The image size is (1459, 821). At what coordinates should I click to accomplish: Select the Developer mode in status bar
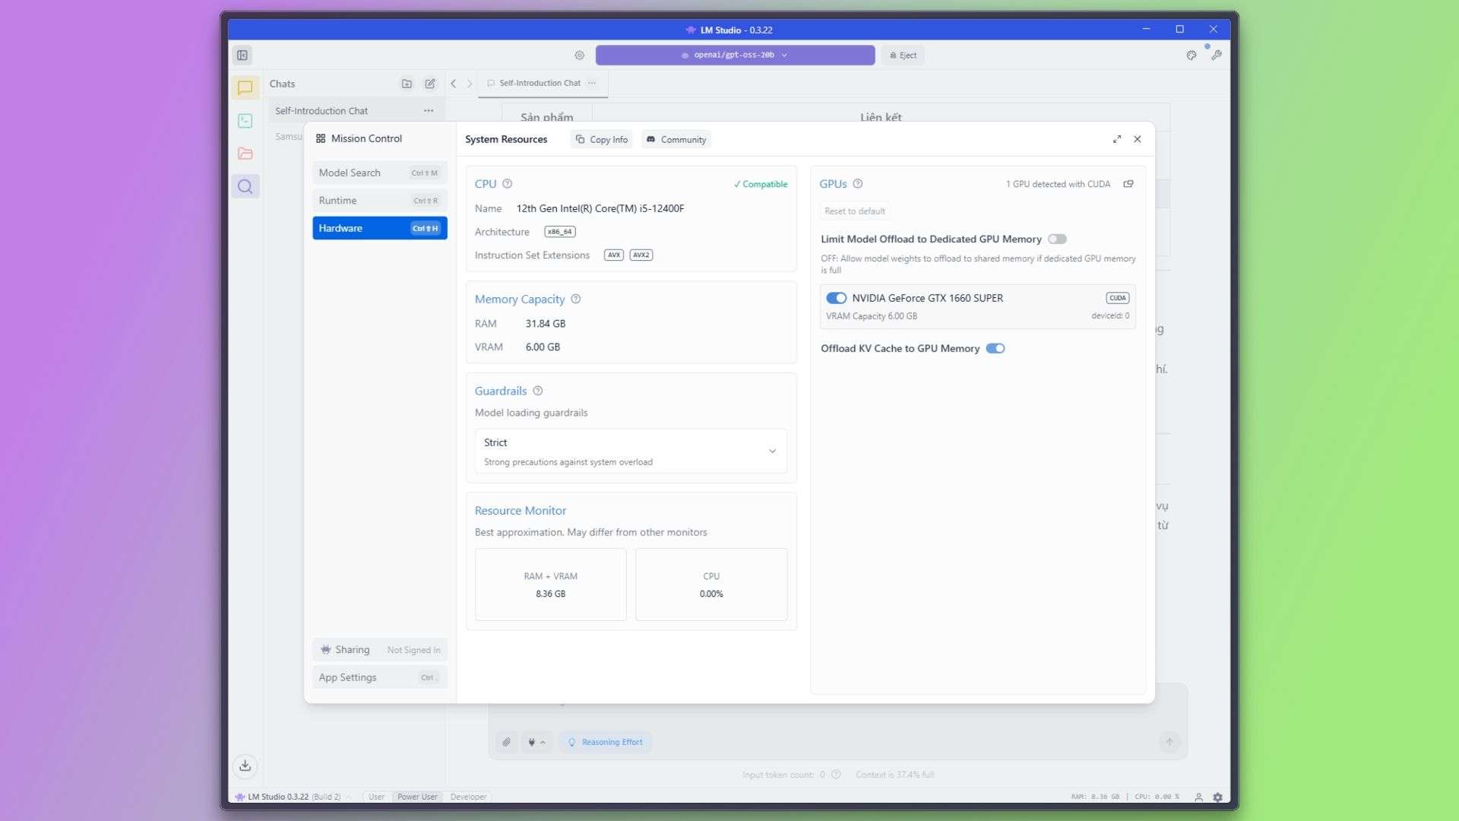point(467,797)
